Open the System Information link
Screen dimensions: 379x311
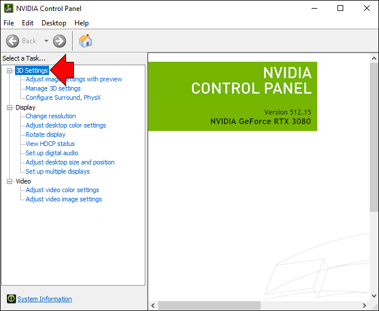(x=45, y=299)
